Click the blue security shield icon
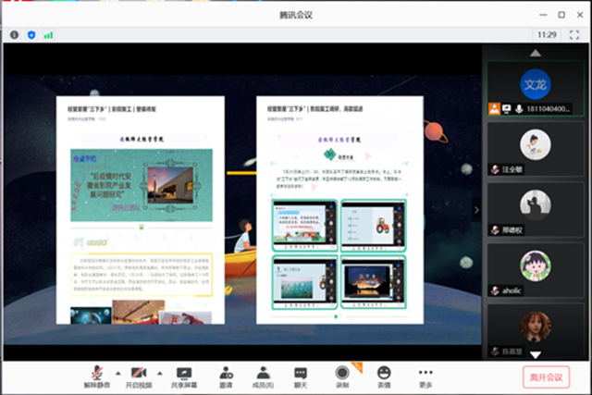Screen dimensions: 592x395 (31, 34)
